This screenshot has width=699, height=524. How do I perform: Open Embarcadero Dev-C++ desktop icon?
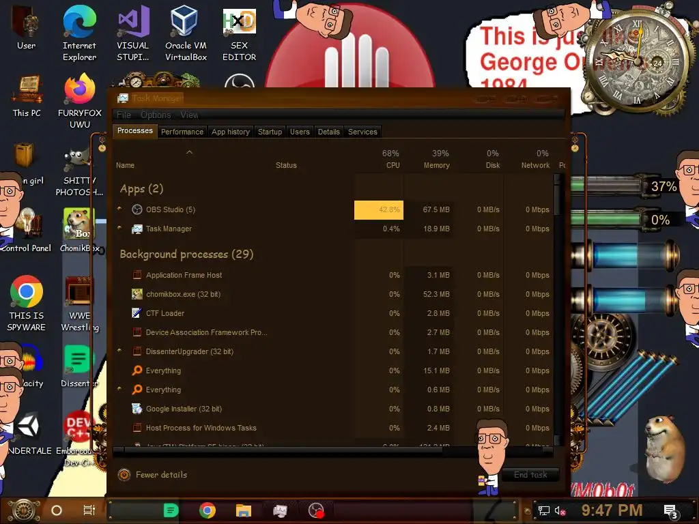click(79, 439)
